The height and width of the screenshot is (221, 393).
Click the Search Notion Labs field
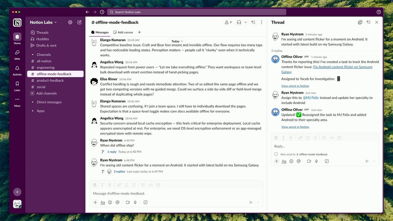click(x=196, y=12)
